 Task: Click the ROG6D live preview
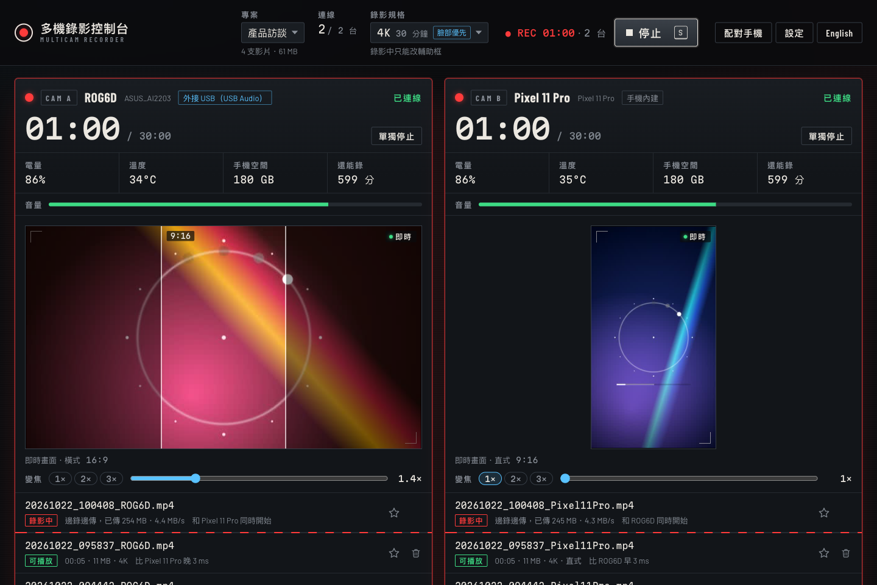[224, 338]
